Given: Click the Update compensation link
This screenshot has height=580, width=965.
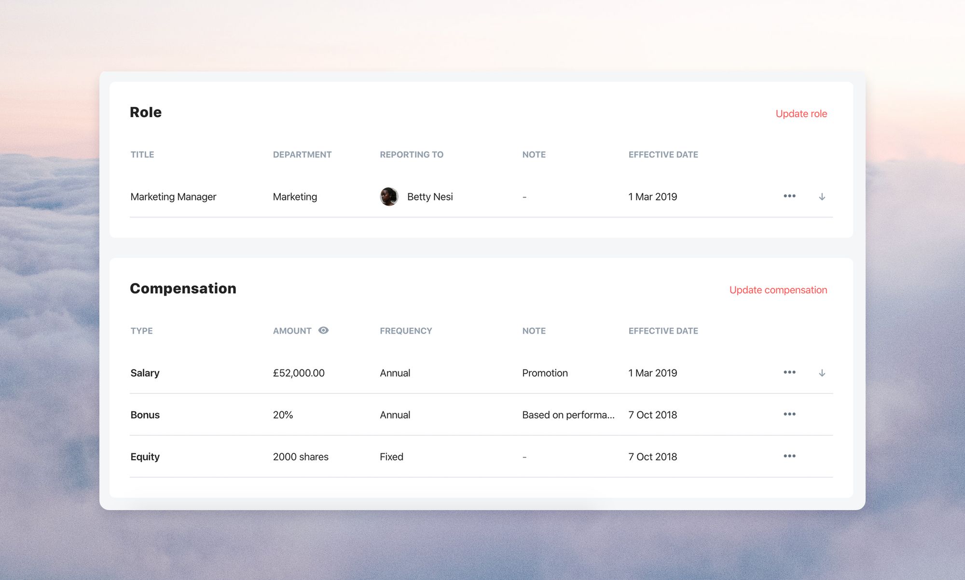Looking at the screenshot, I should (x=778, y=290).
